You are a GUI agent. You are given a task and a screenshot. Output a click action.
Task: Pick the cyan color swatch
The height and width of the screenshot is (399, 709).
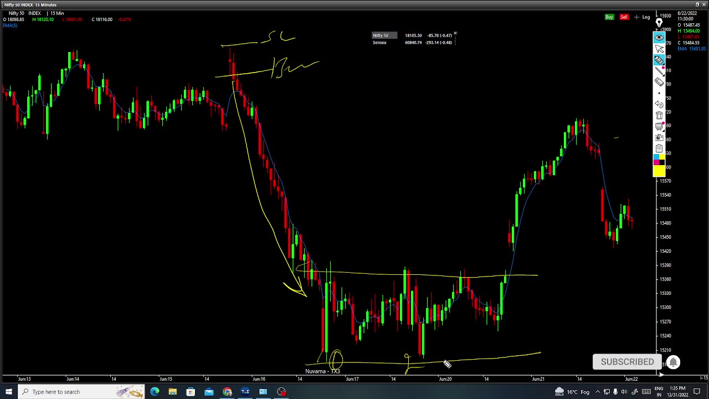[656, 157]
